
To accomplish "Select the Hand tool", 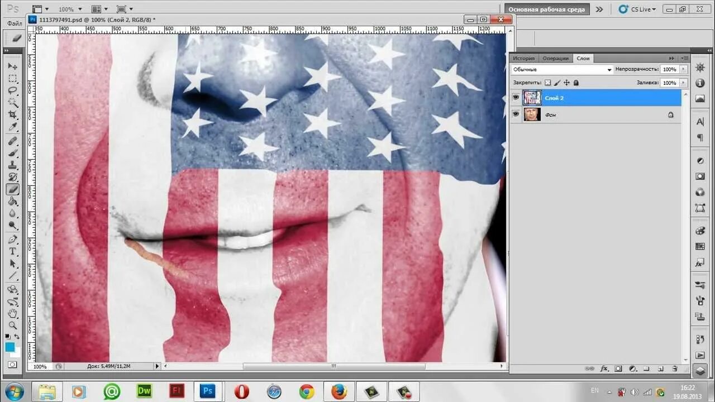I will pyautogui.click(x=12, y=314).
